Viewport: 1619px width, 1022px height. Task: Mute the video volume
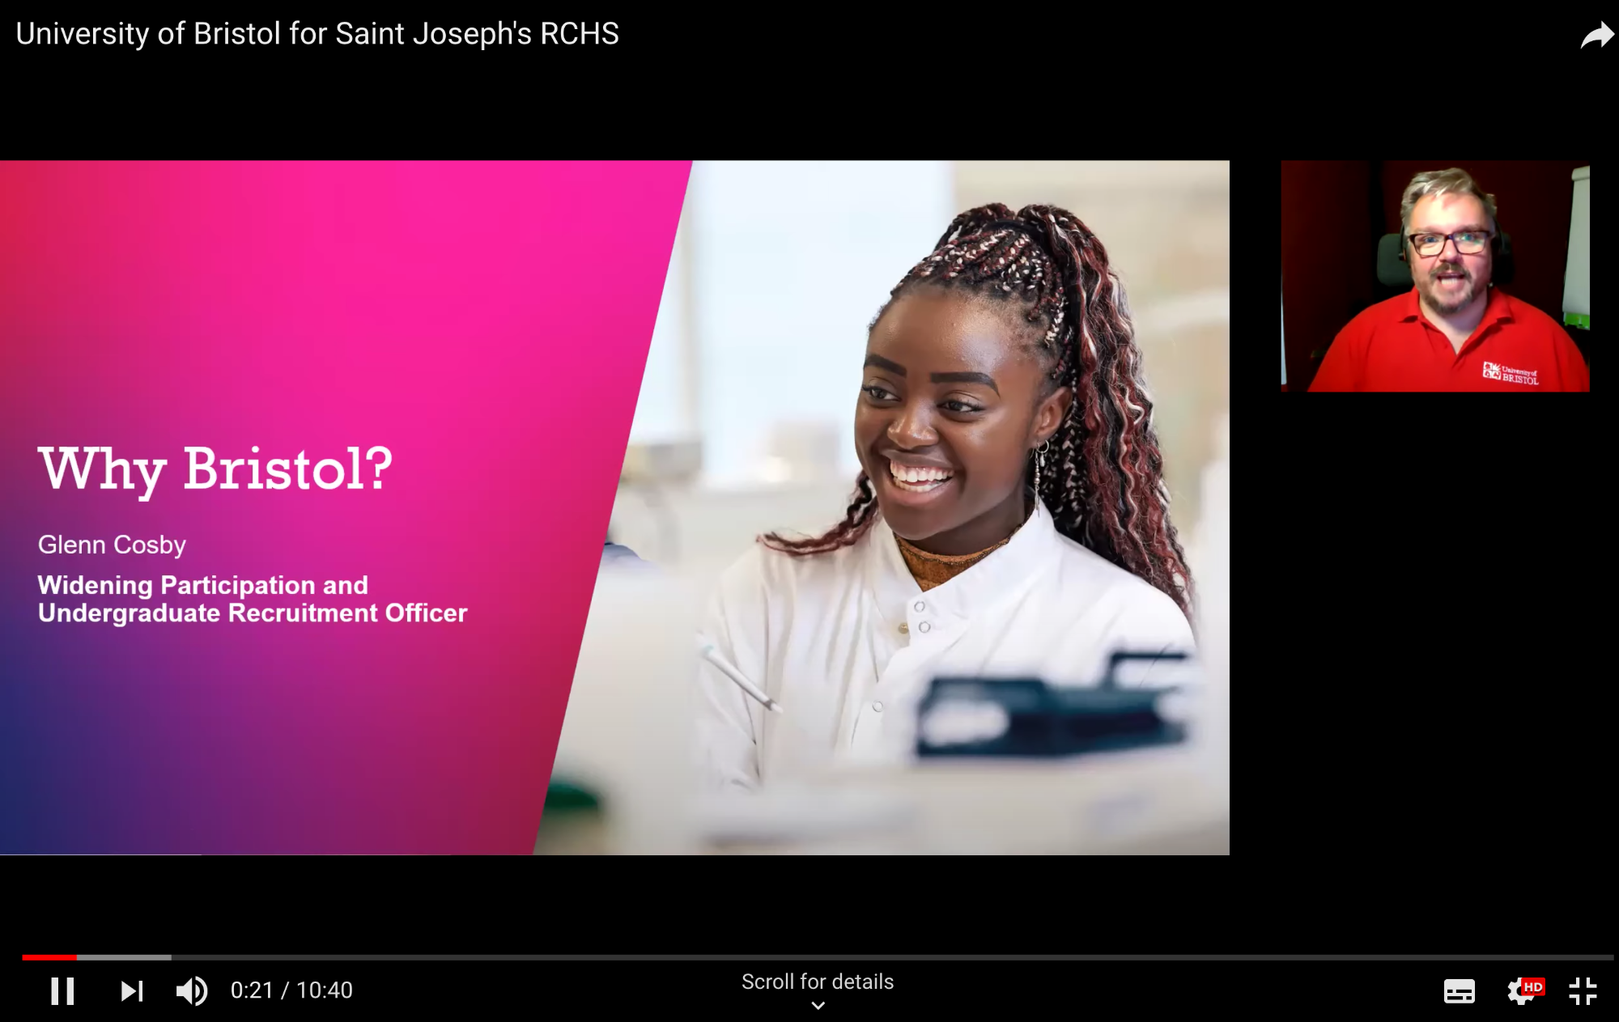pyautogui.click(x=192, y=990)
